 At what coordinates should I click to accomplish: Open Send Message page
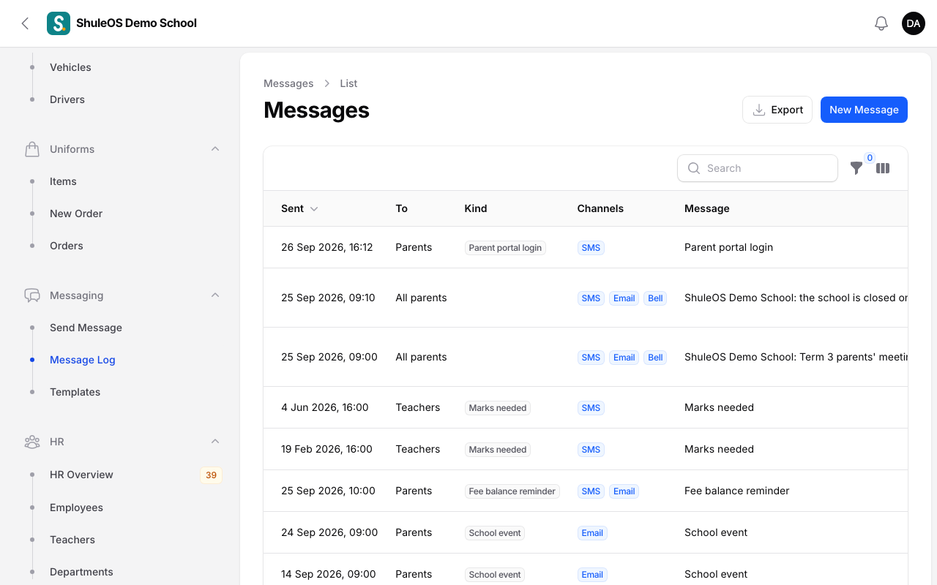(86, 328)
